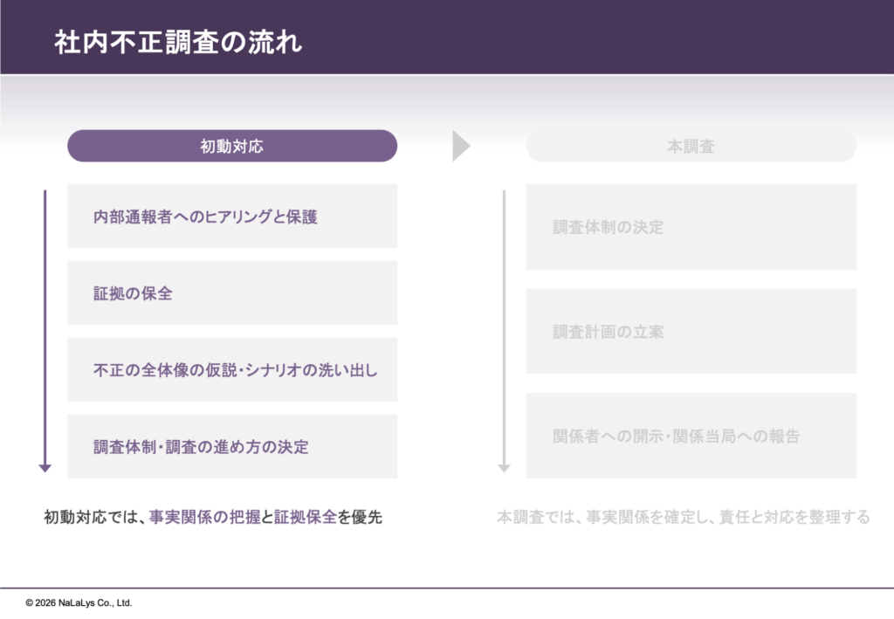The image size is (894, 619).
Task: Select the 不正の全体像の仮説・シナリオの洗い出し box
Action: pyautogui.click(x=232, y=370)
